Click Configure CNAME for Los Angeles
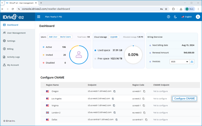The image size is (202, 126). tap(184, 99)
